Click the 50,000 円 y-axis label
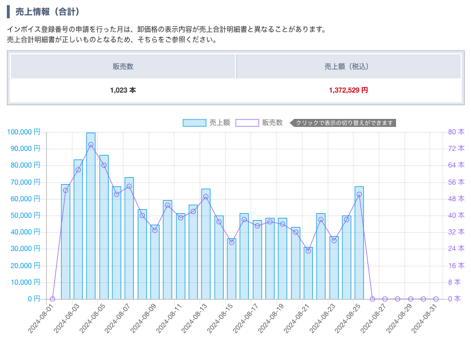Screen dimensions: 471x339 26,216
